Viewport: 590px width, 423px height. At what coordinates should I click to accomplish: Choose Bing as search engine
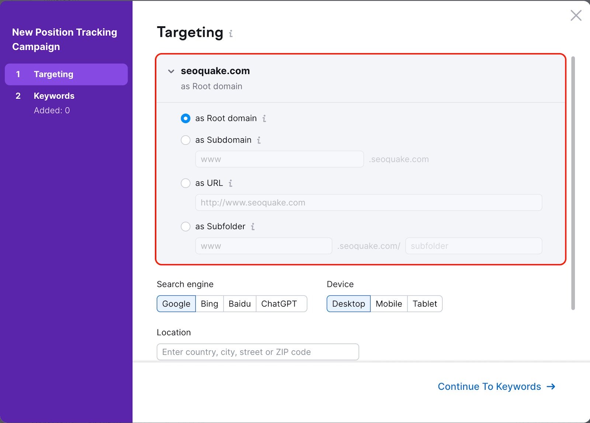pos(209,304)
